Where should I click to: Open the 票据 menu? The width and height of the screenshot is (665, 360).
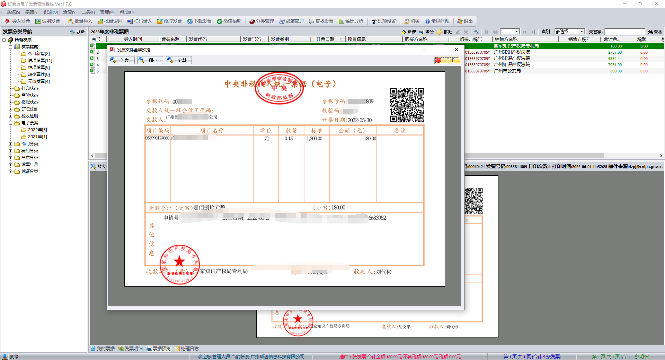(32, 12)
